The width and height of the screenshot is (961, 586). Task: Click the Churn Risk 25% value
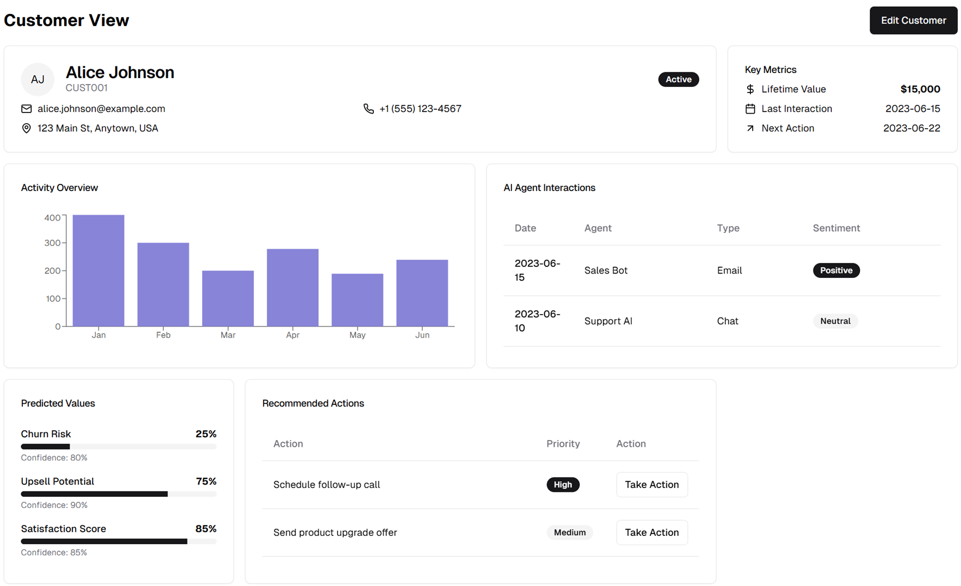point(206,434)
